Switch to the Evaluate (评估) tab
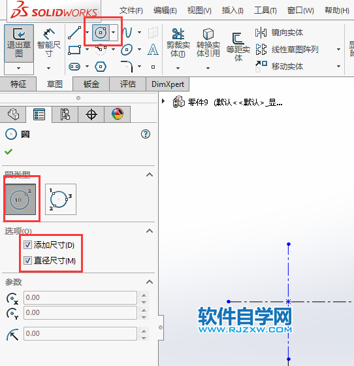Screen dimensions: 354x366 tap(127, 84)
